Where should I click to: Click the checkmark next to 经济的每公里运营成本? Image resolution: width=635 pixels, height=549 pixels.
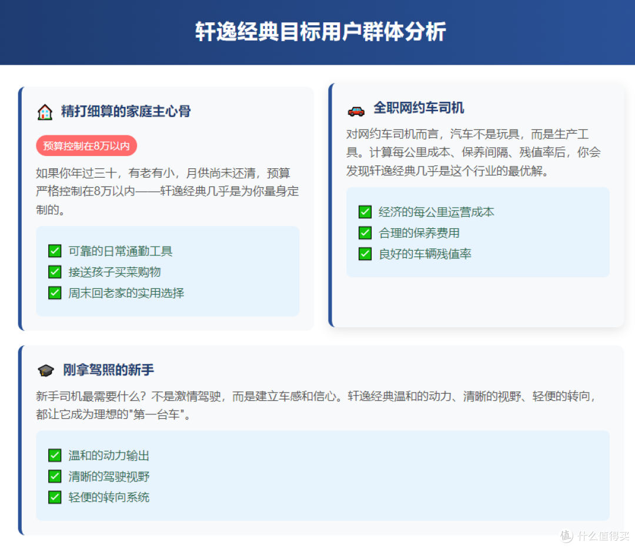tap(365, 212)
